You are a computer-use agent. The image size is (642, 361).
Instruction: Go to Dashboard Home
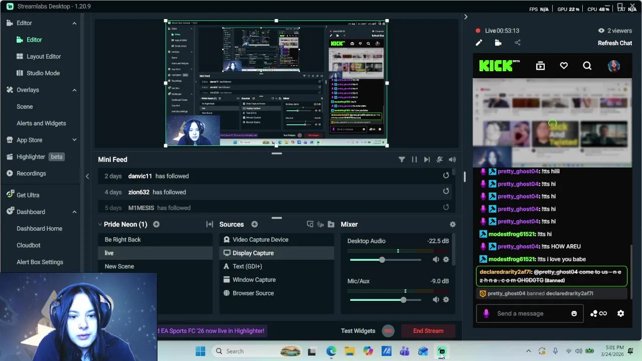tap(39, 228)
